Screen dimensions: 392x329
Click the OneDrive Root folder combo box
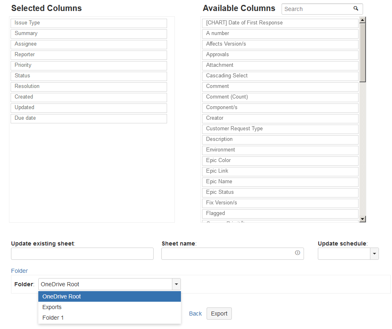(105, 284)
